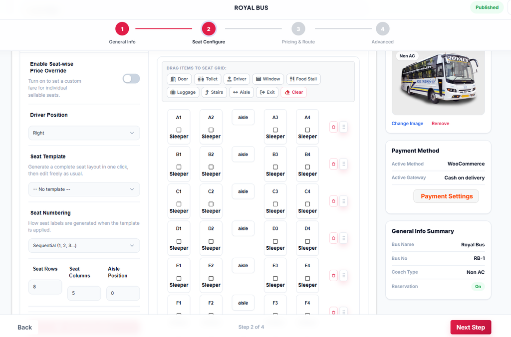
Task: Click the reorder handle of row C
Action: pyautogui.click(x=343, y=201)
